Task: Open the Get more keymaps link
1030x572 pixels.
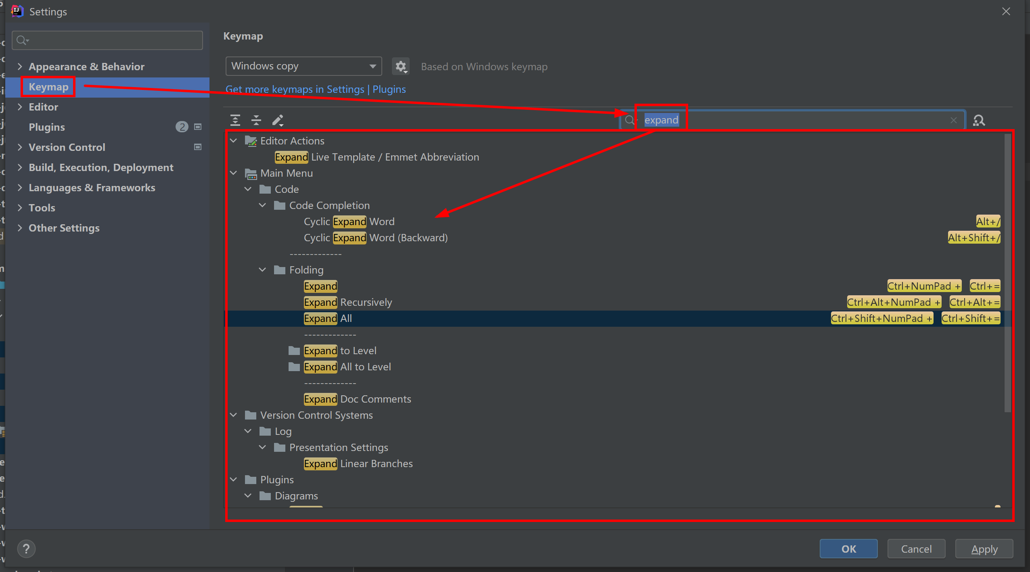Action: 315,89
